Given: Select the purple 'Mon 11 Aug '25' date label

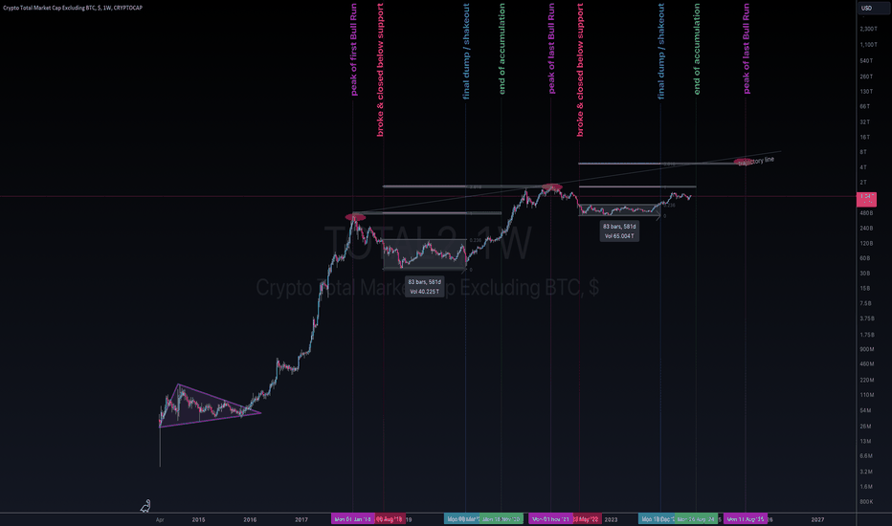Looking at the screenshot, I should coord(746,519).
